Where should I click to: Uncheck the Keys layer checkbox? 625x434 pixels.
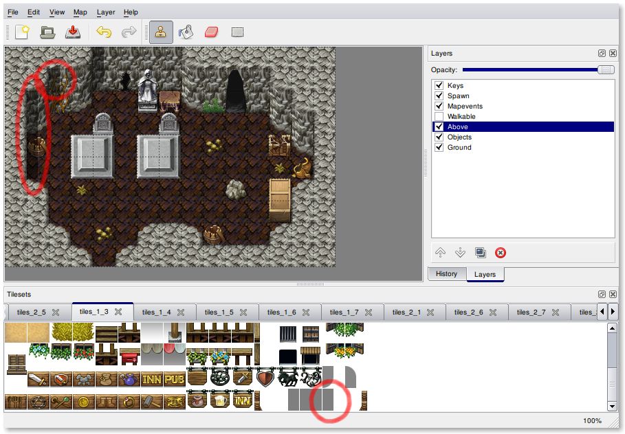pos(439,86)
